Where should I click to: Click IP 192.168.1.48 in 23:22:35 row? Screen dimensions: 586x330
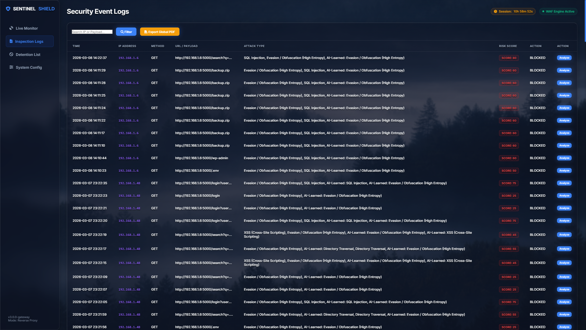[x=129, y=183]
